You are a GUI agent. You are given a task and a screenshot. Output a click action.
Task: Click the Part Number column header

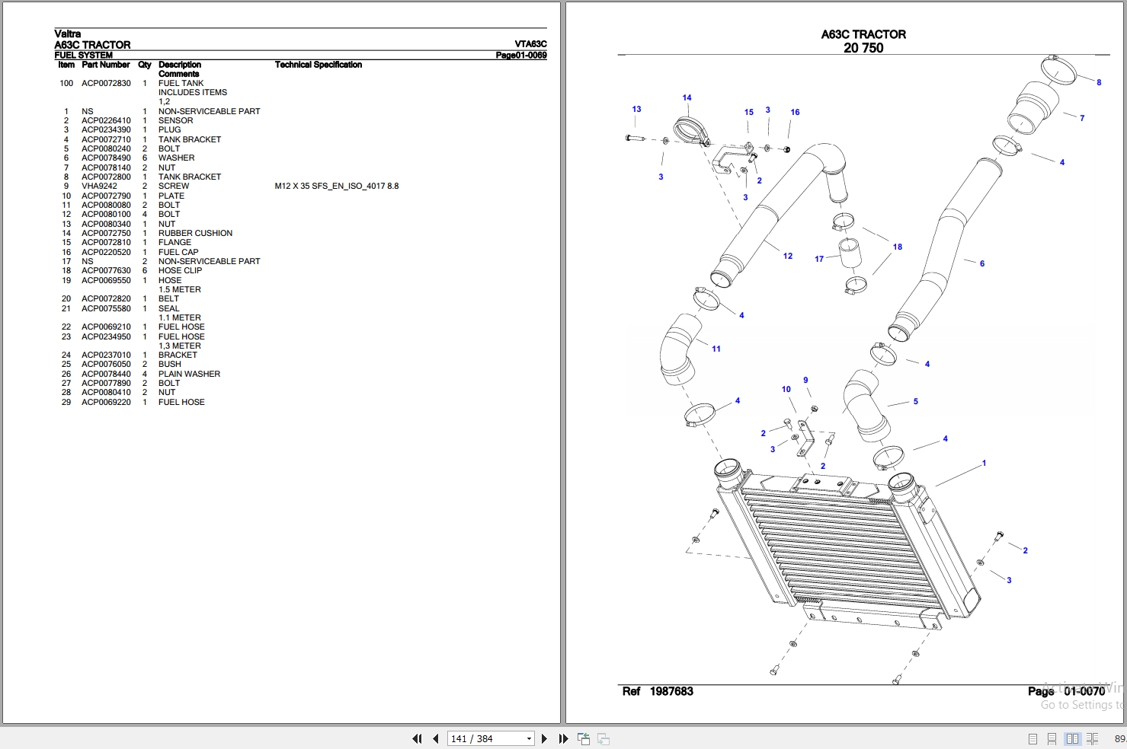click(106, 65)
